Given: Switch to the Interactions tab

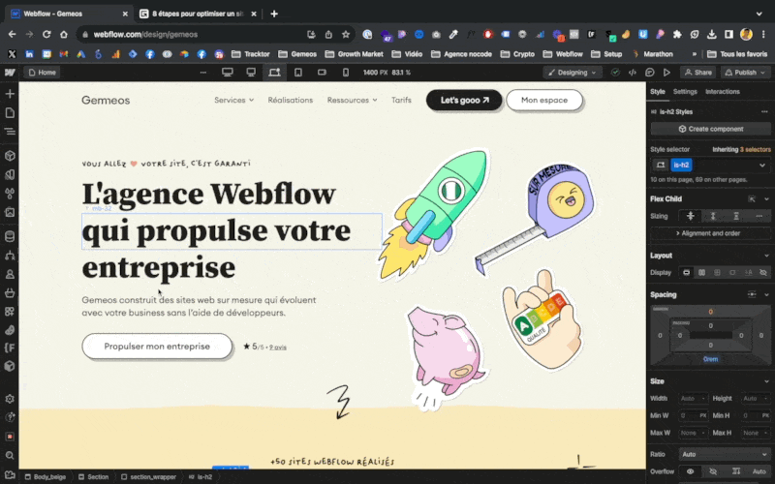Looking at the screenshot, I should (722, 92).
